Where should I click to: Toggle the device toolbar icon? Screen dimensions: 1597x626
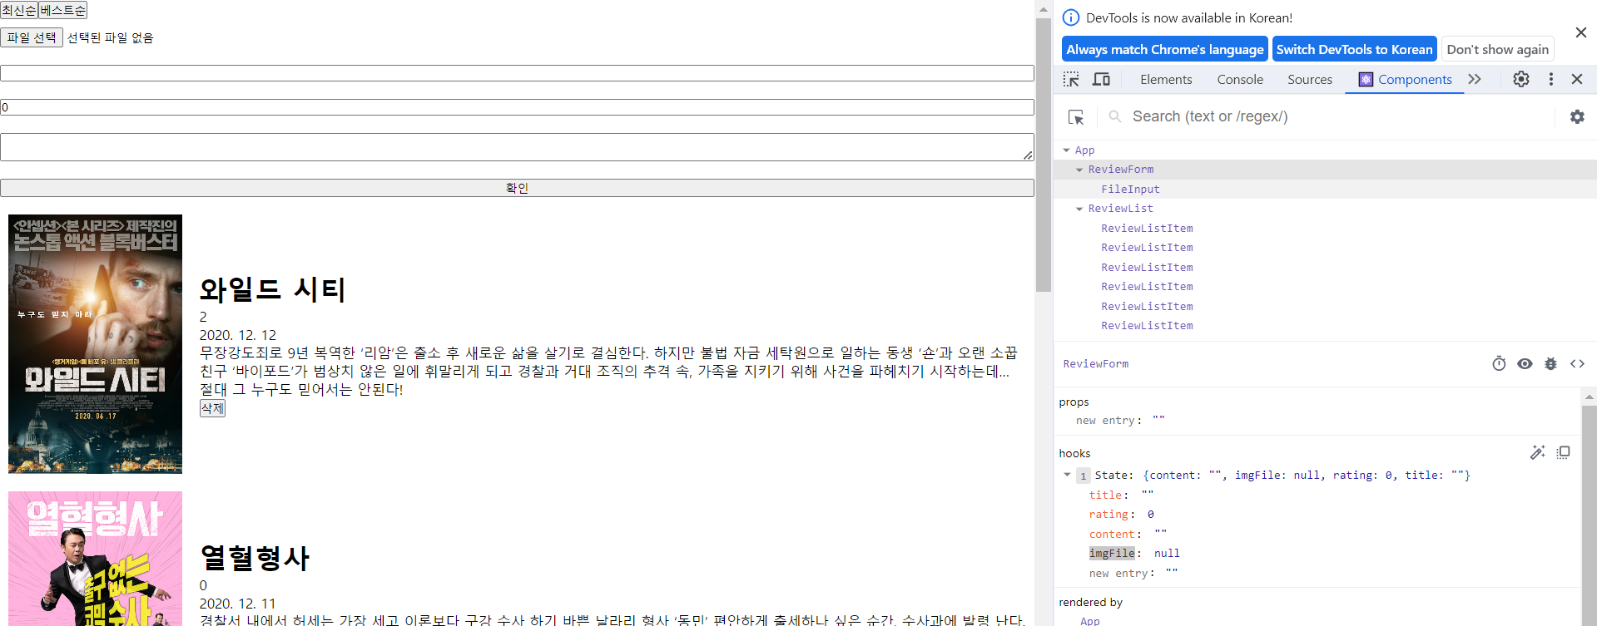pos(1101,79)
